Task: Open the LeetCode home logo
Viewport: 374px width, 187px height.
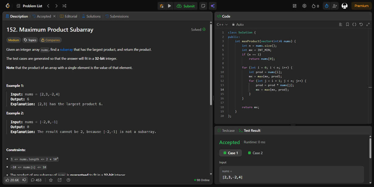Action: pos(7,6)
